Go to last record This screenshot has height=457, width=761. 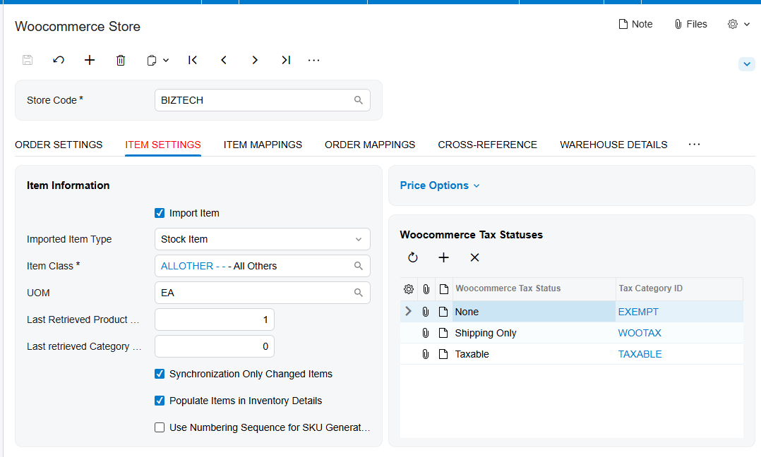point(286,60)
